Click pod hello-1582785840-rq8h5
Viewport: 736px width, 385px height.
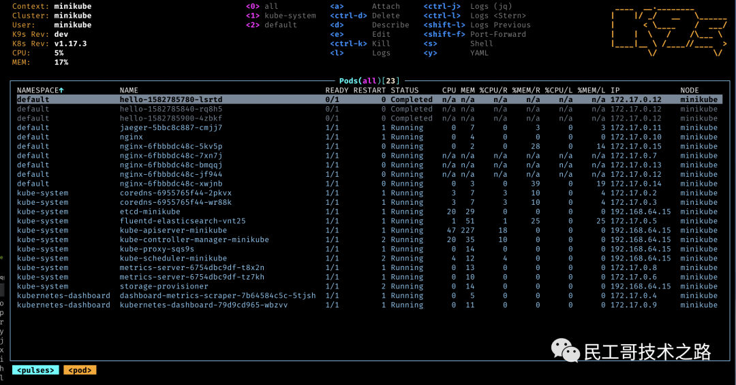[x=369, y=109]
